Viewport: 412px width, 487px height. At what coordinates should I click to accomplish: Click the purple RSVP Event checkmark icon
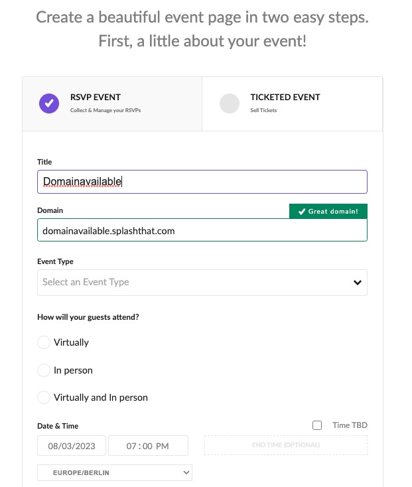(x=49, y=103)
